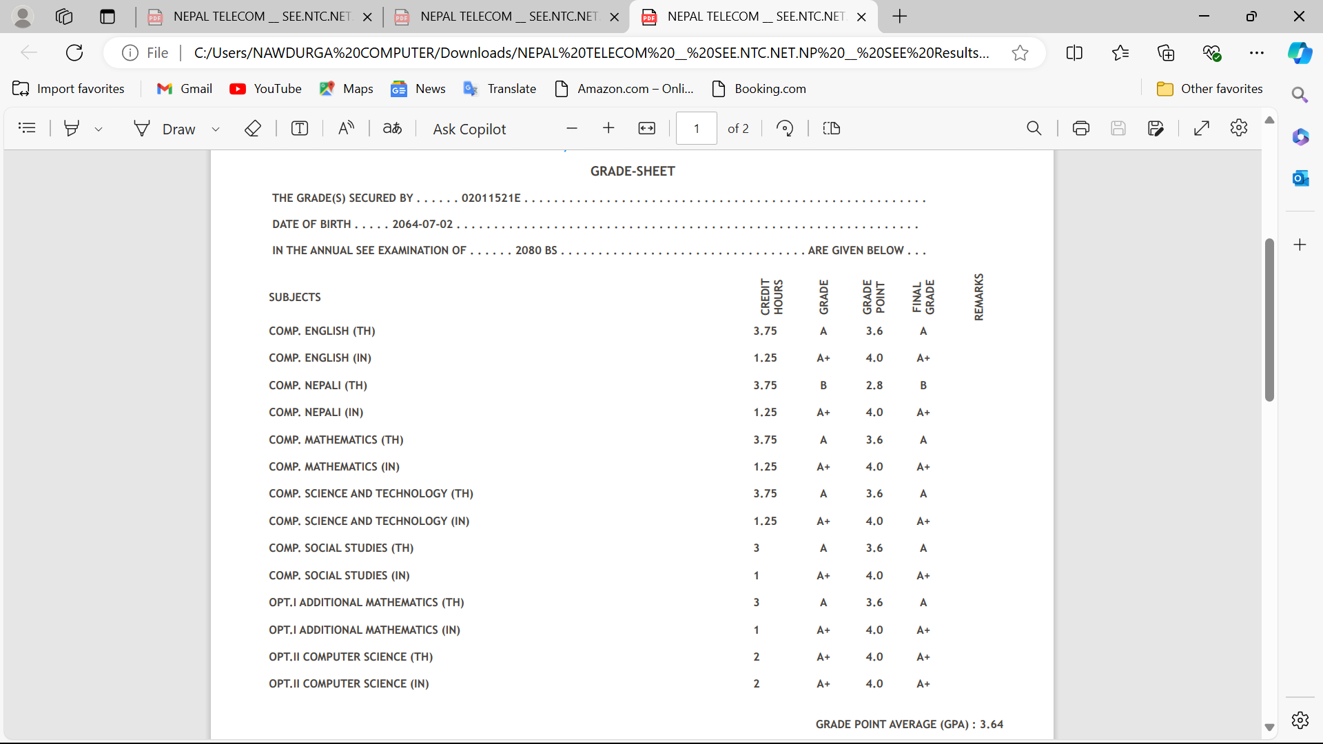
Task: Click the Add text icon
Action: coord(300,129)
